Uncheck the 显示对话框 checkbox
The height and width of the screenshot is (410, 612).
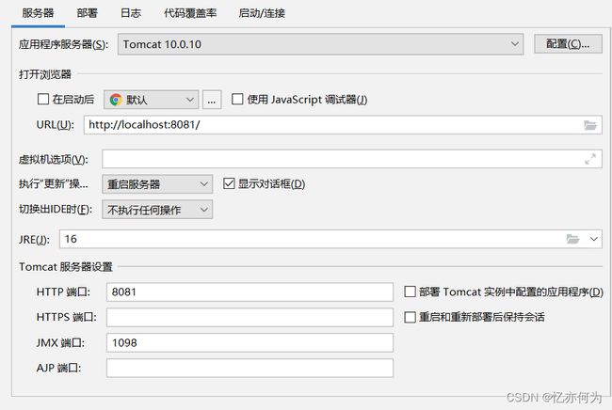point(229,183)
